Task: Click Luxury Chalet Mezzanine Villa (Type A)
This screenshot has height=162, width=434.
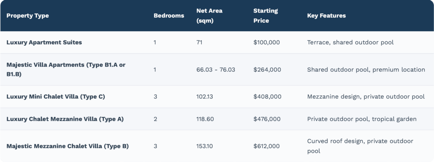Action: pos(65,119)
